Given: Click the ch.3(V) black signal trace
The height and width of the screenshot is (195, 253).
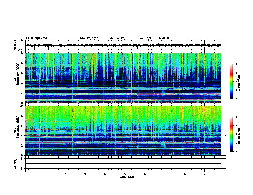Looking at the screenshot, I should 123,163.
